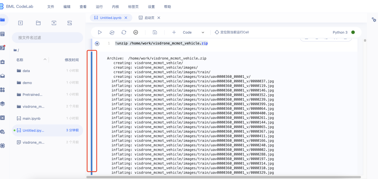Select main.ipynb in file list
378x179 pixels.
tap(47, 118)
